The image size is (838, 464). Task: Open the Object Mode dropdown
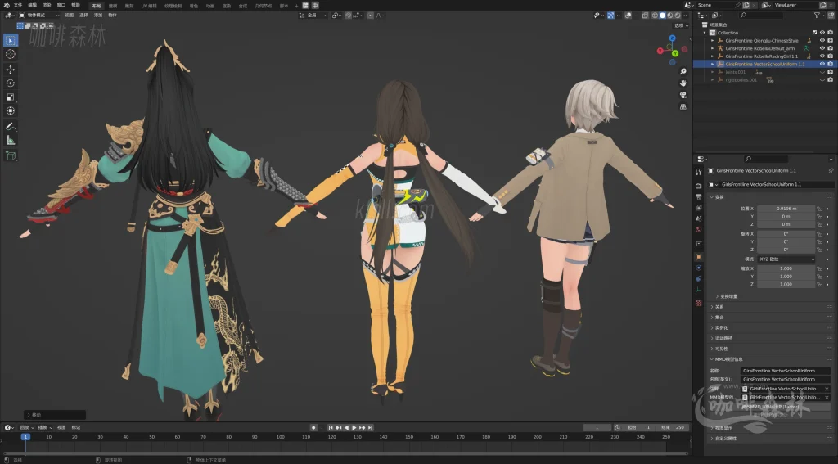tap(39, 16)
